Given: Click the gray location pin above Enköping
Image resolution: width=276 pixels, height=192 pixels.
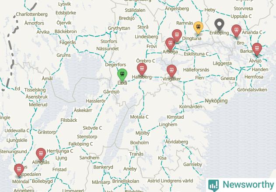Looking at the screenshot, I should coord(219,25).
